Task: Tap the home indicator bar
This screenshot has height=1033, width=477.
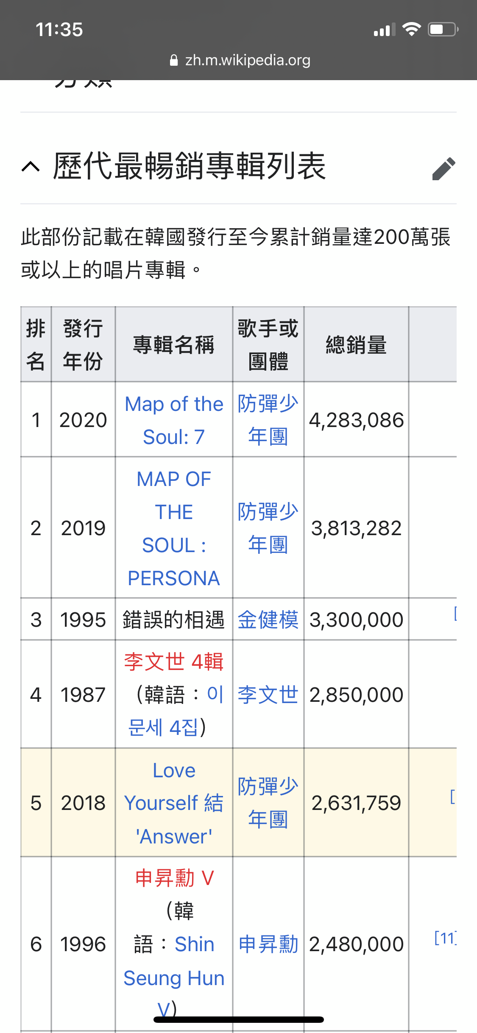Action: [x=239, y=1019]
